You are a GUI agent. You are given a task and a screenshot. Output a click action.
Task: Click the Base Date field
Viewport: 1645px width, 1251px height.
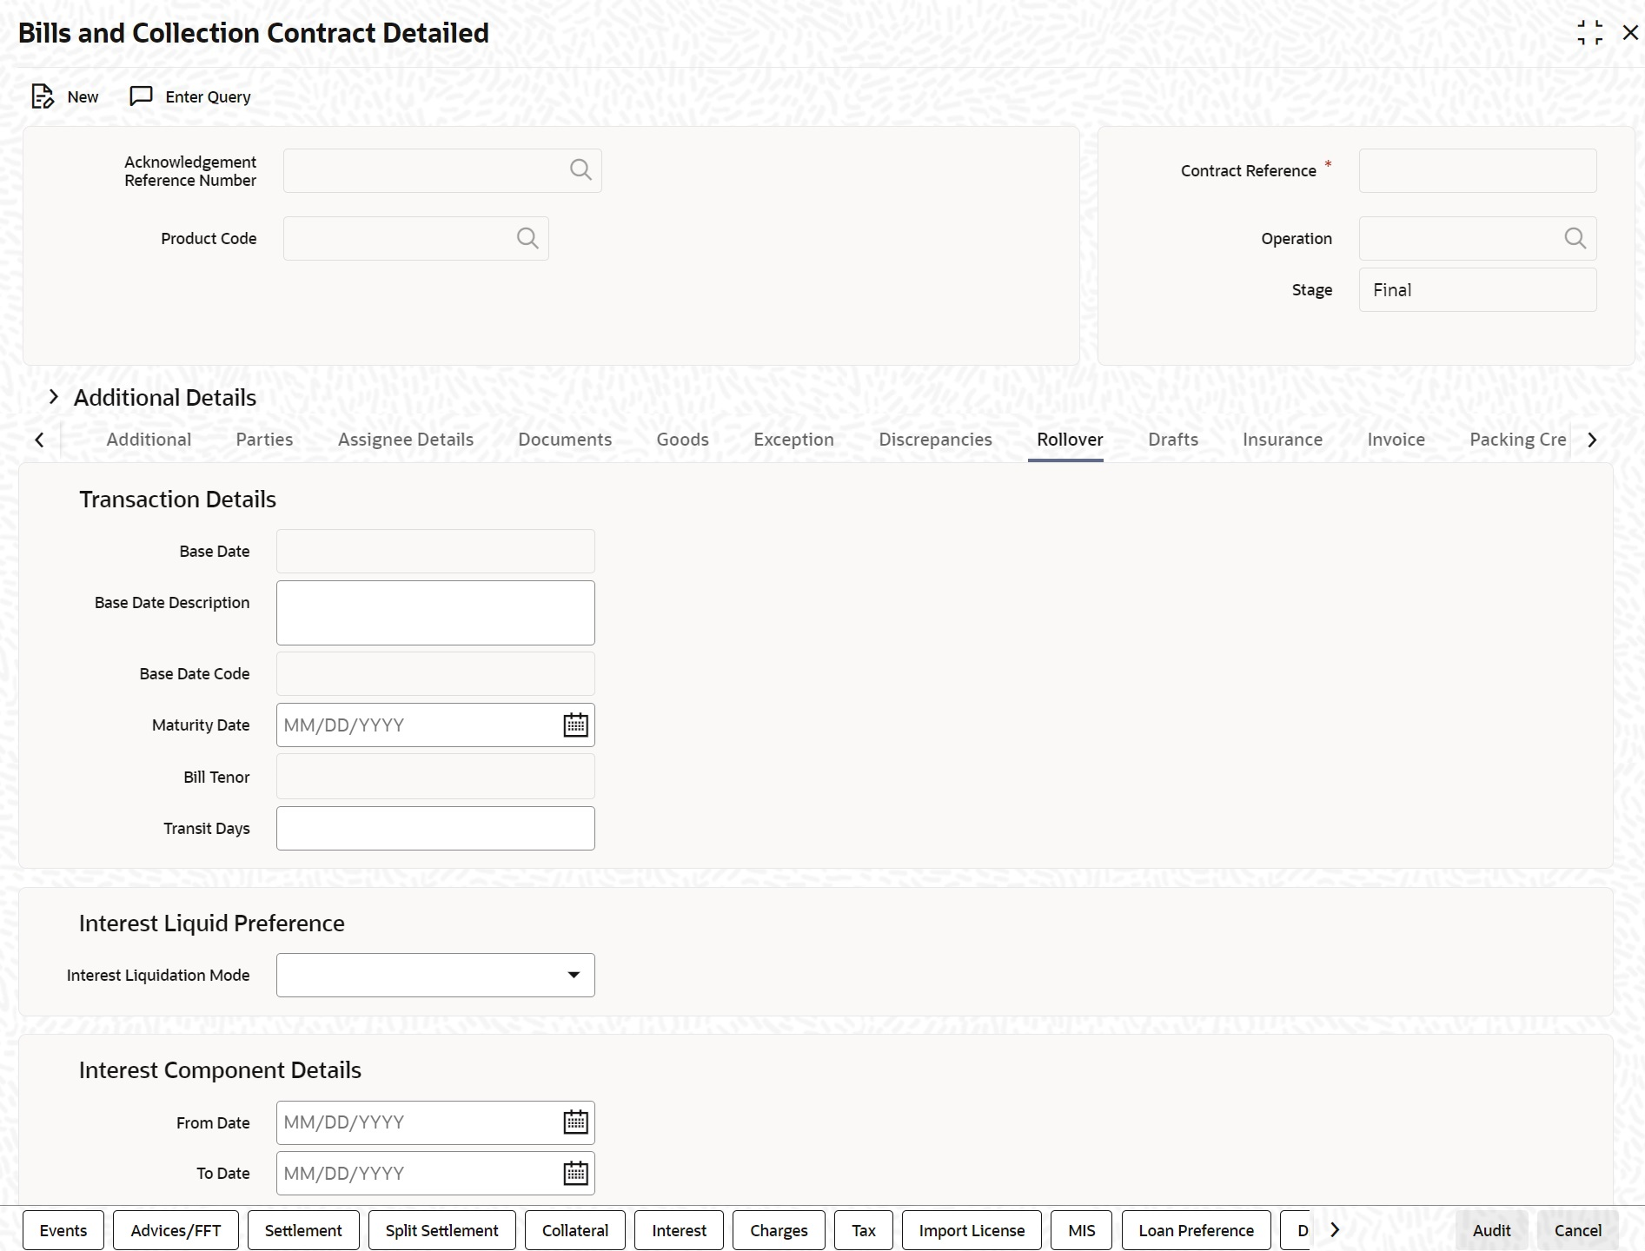435,551
